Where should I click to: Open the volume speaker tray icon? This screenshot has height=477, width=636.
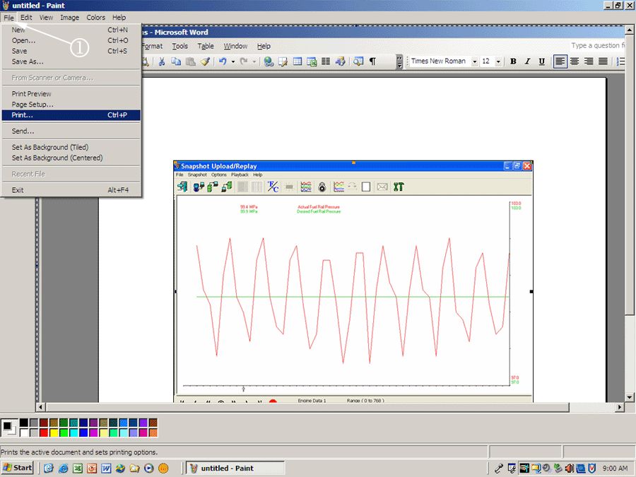click(x=569, y=468)
